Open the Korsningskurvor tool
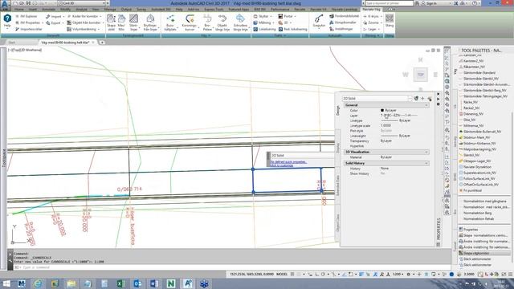The height and width of the screenshot is (289, 514). click(190, 22)
